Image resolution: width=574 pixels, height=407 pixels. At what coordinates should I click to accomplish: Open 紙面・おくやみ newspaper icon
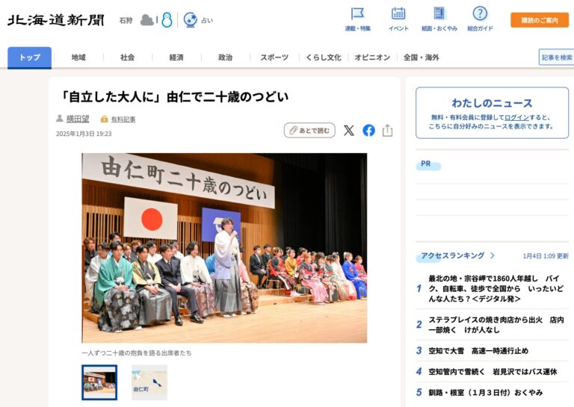pos(439,14)
